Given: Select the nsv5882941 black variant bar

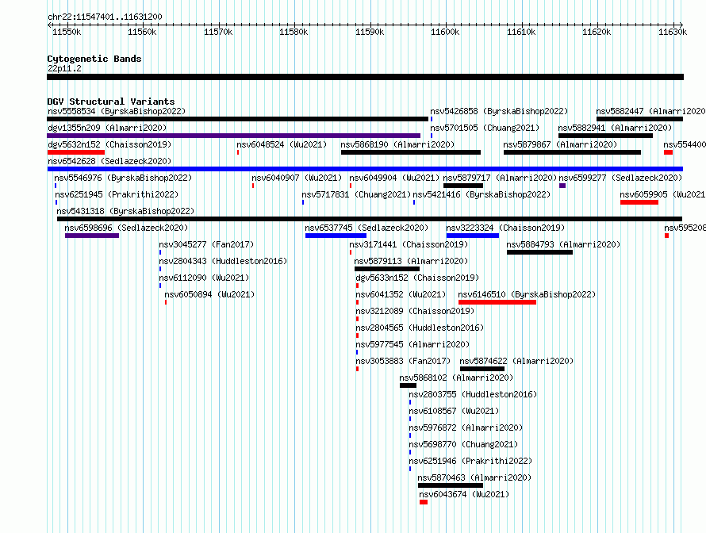Looking at the screenshot, I should point(605,136).
